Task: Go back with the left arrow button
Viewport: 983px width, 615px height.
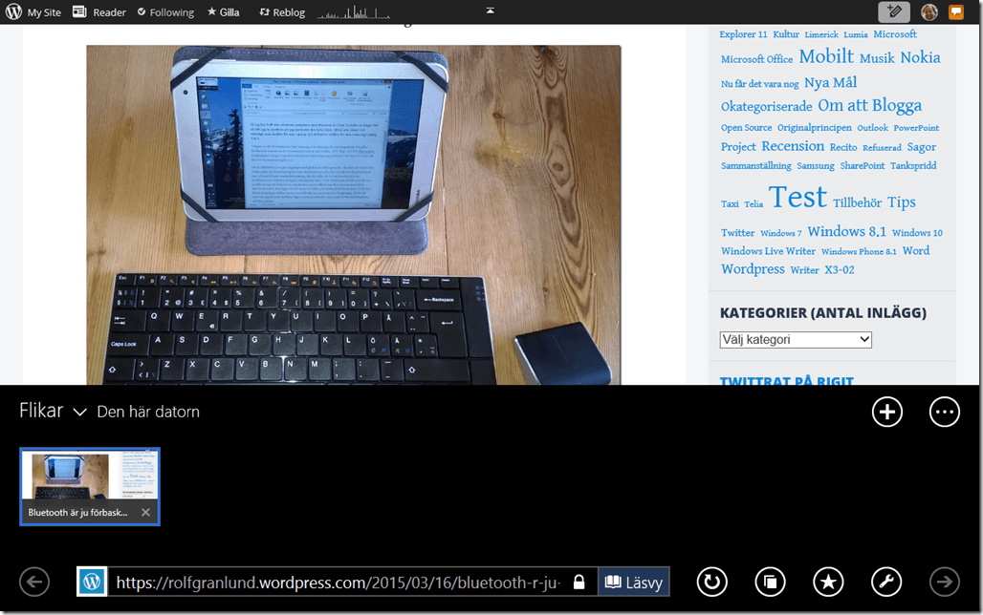Action: [34, 582]
